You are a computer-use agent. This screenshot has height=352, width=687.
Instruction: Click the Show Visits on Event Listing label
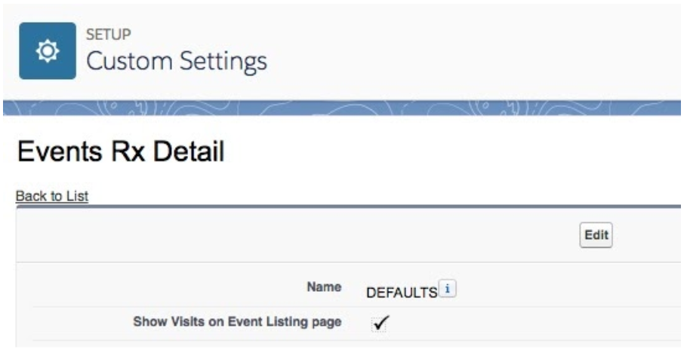[237, 322]
